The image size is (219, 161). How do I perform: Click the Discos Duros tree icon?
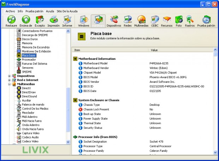pyautogui.click(x=19, y=39)
